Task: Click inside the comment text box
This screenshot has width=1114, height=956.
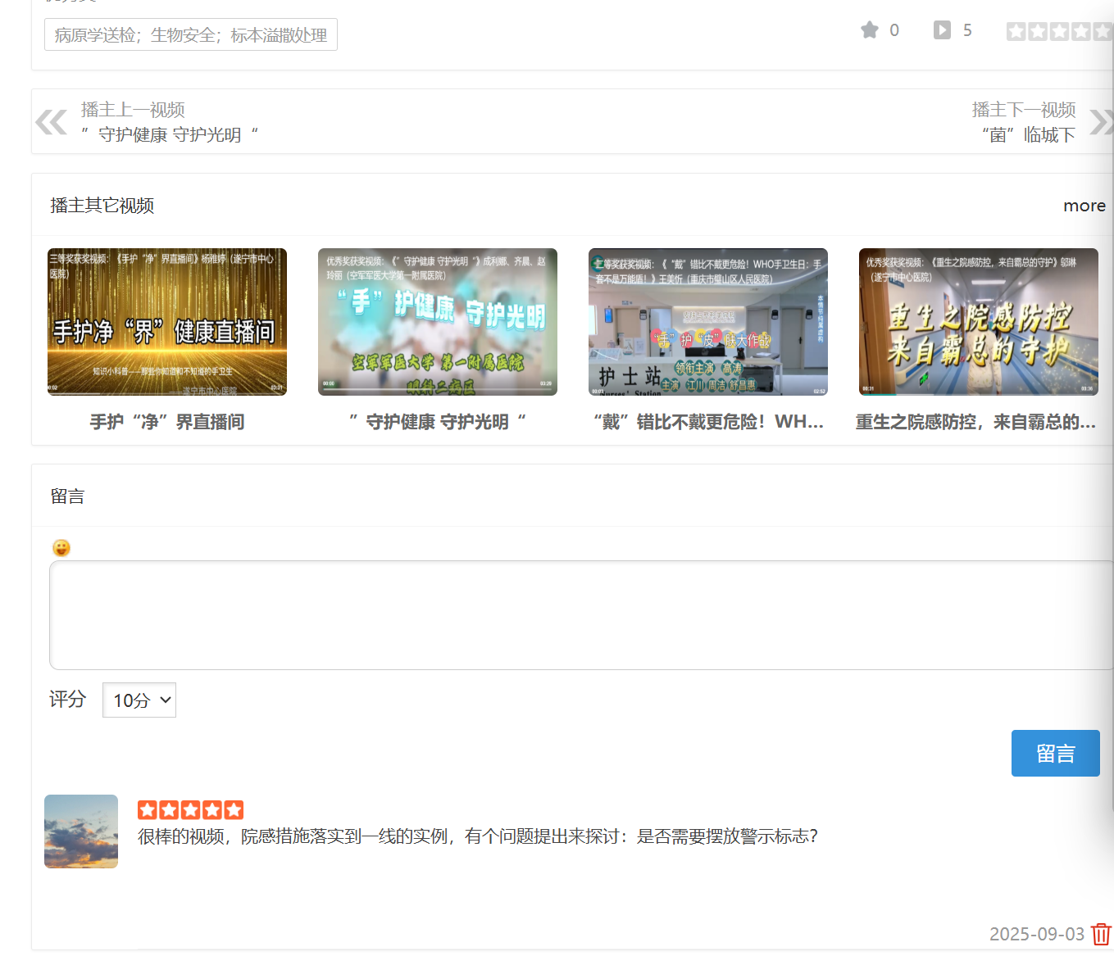Action: click(x=574, y=614)
